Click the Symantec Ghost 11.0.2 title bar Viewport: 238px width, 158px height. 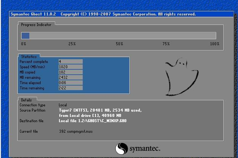pos(103,14)
